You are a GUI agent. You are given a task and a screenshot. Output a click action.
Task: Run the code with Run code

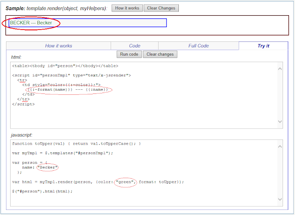click(129, 54)
